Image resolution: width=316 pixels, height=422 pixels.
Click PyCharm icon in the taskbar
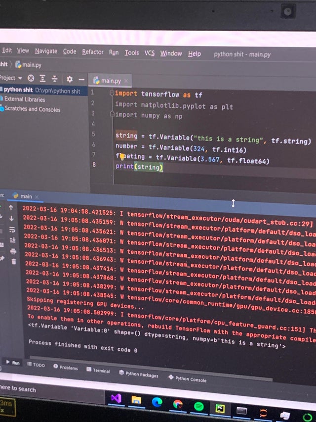point(220,409)
